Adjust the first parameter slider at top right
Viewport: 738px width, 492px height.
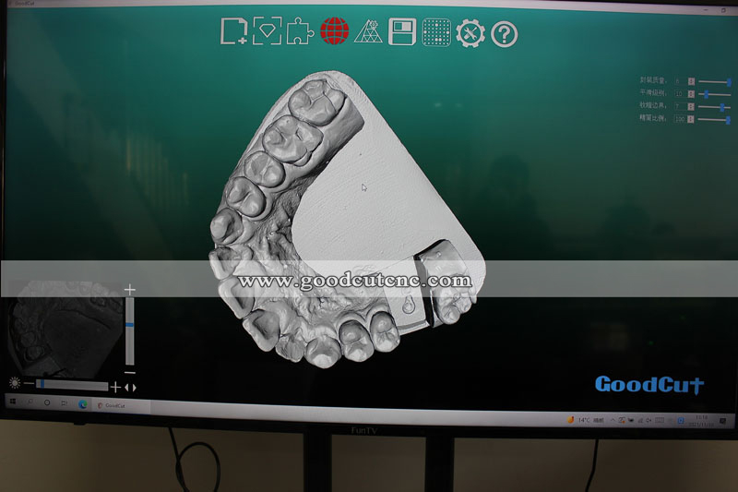pyautogui.click(x=714, y=82)
